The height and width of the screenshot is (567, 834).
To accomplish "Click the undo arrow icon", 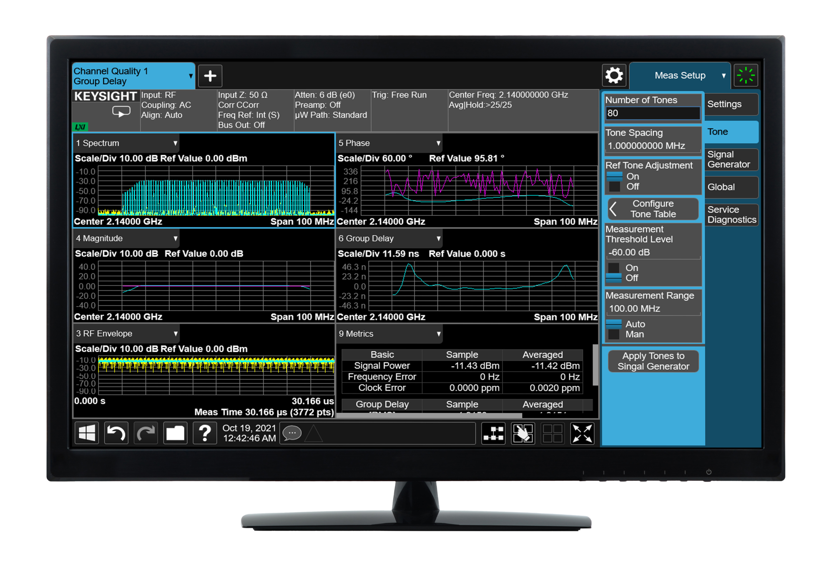I will [x=116, y=433].
